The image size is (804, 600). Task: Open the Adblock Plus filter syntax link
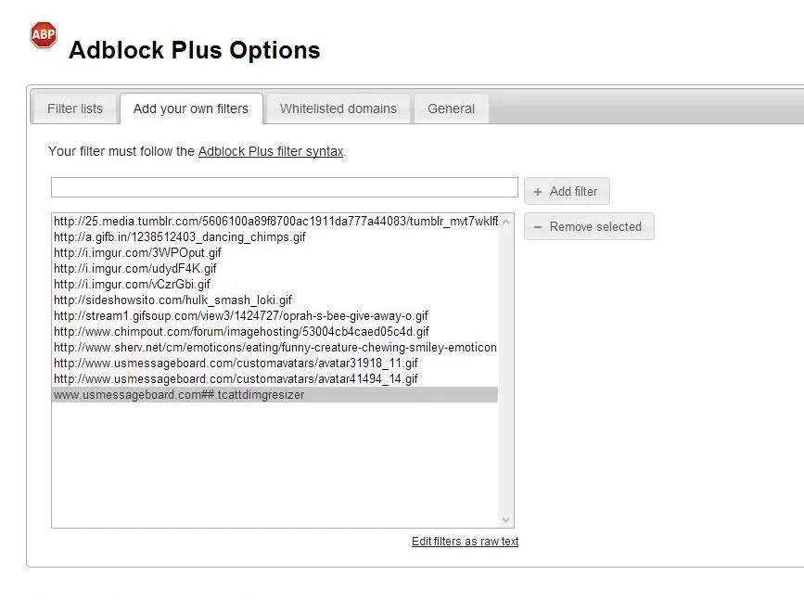(271, 151)
